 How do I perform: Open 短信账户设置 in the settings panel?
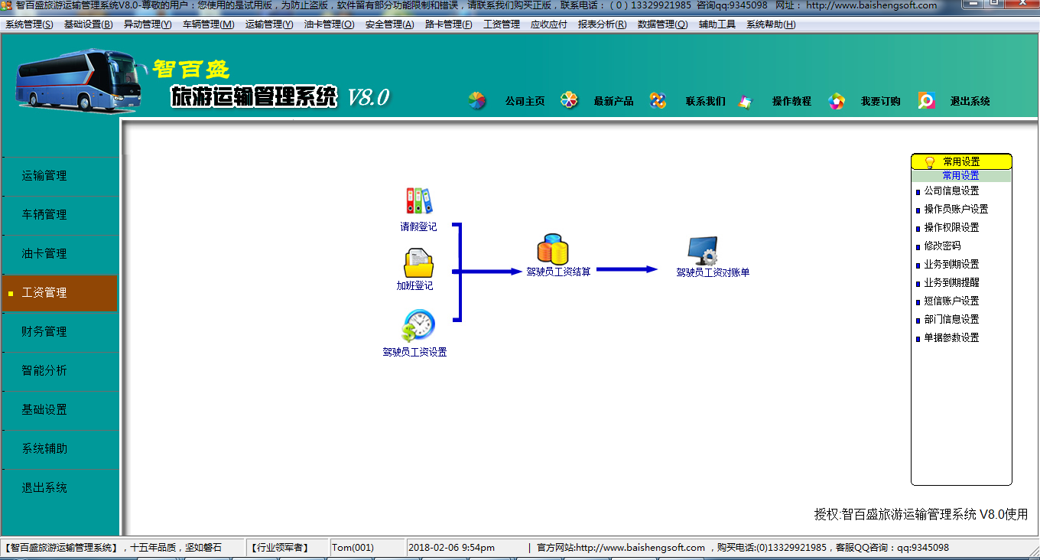click(951, 301)
